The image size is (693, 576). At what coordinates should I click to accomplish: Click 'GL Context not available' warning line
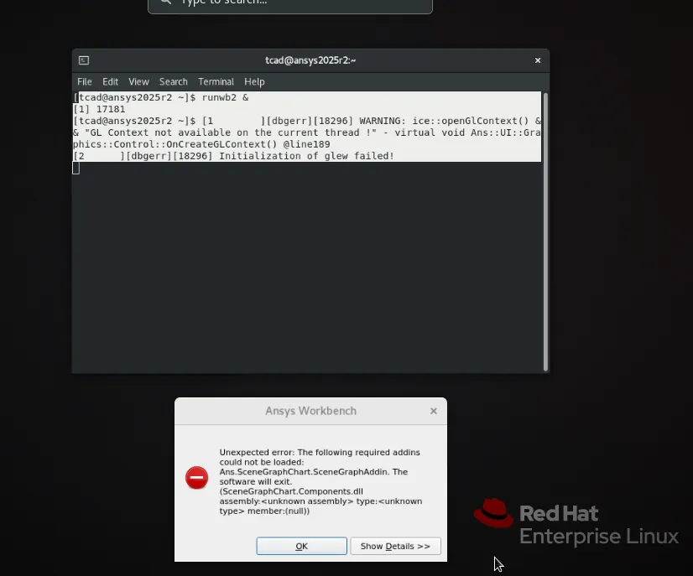click(307, 132)
